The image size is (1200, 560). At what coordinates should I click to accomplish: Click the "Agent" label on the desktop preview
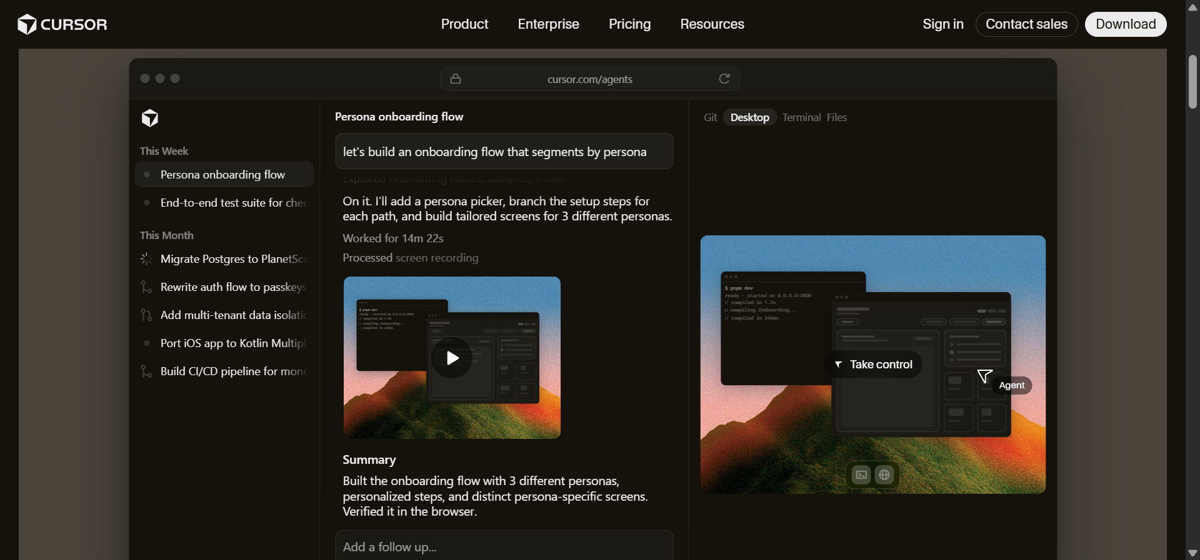(x=1012, y=385)
